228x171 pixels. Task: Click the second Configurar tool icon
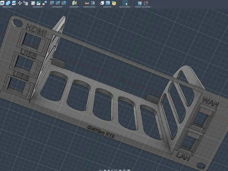pyautogui.click(x=58, y=3)
